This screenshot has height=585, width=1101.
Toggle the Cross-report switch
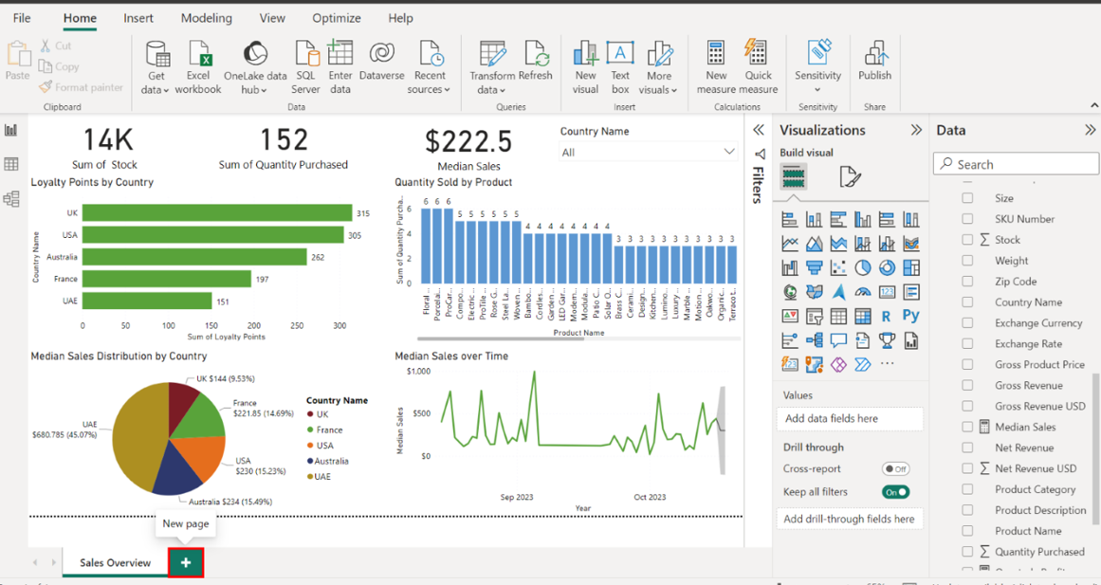(895, 468)
